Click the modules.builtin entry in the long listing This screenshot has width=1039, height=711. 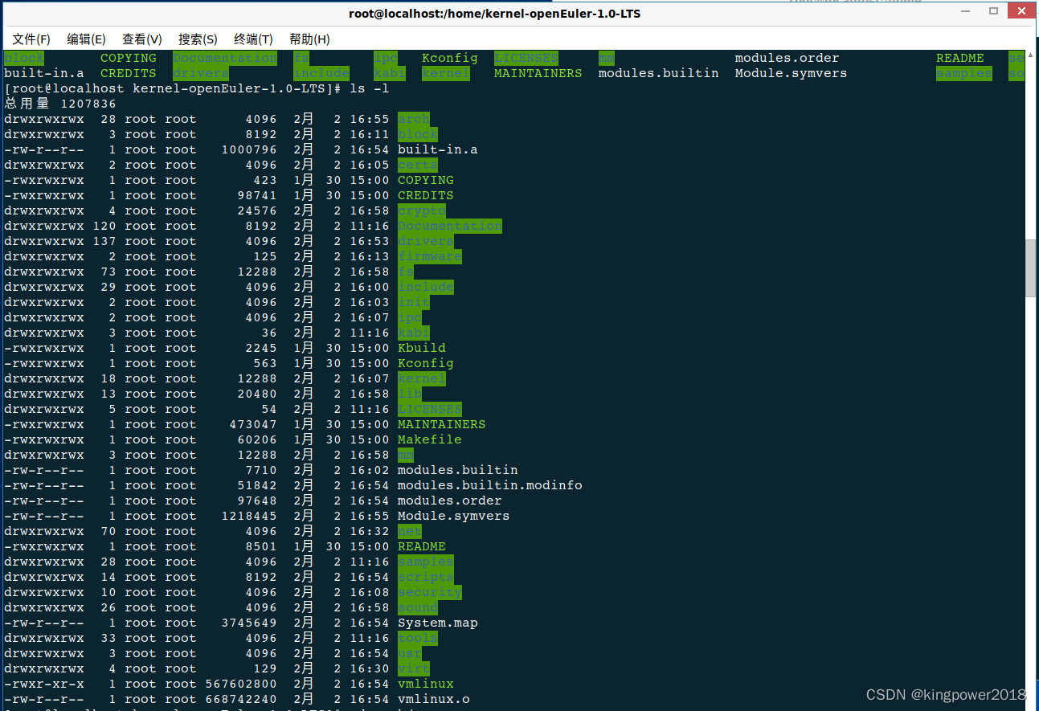click(457, 470)
